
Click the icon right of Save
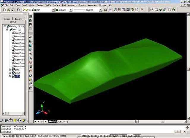click(x=18, y=10)
